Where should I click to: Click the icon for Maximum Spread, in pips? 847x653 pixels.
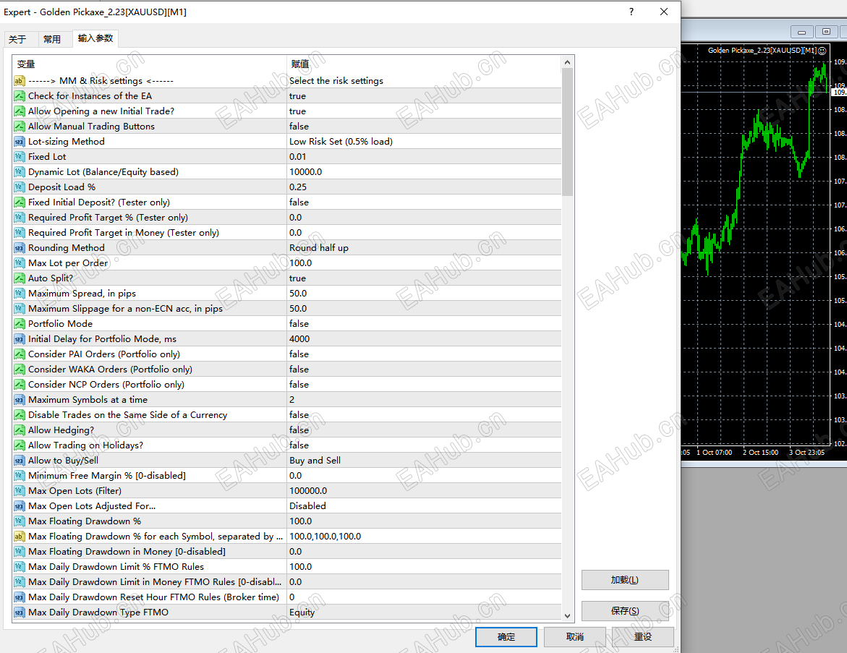click(x=20, y=294)
